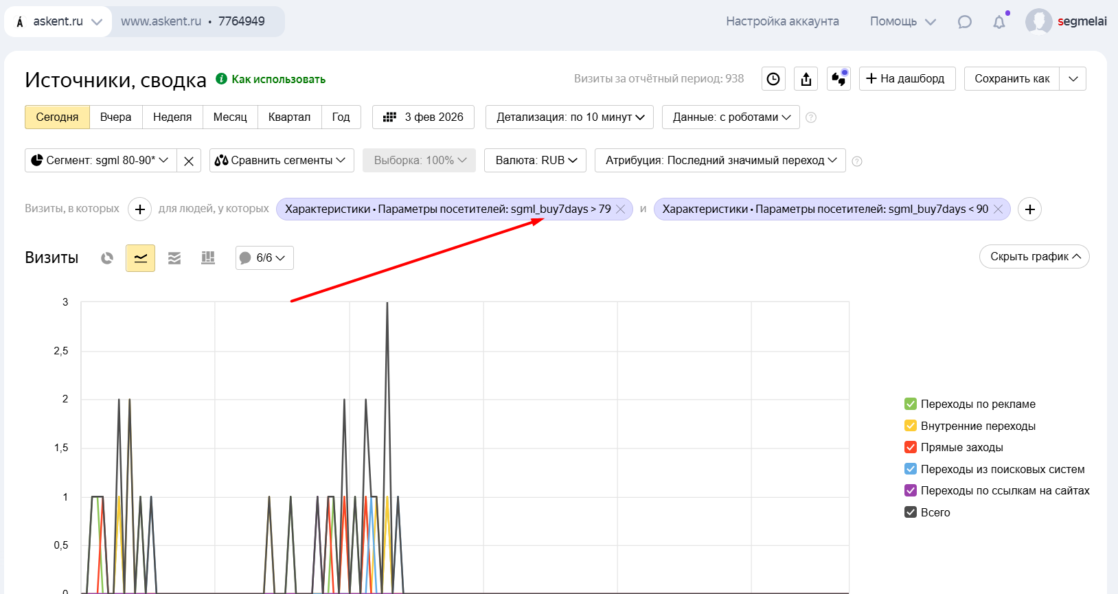Open the 3 фев 2026 date picker

point(423,117)
